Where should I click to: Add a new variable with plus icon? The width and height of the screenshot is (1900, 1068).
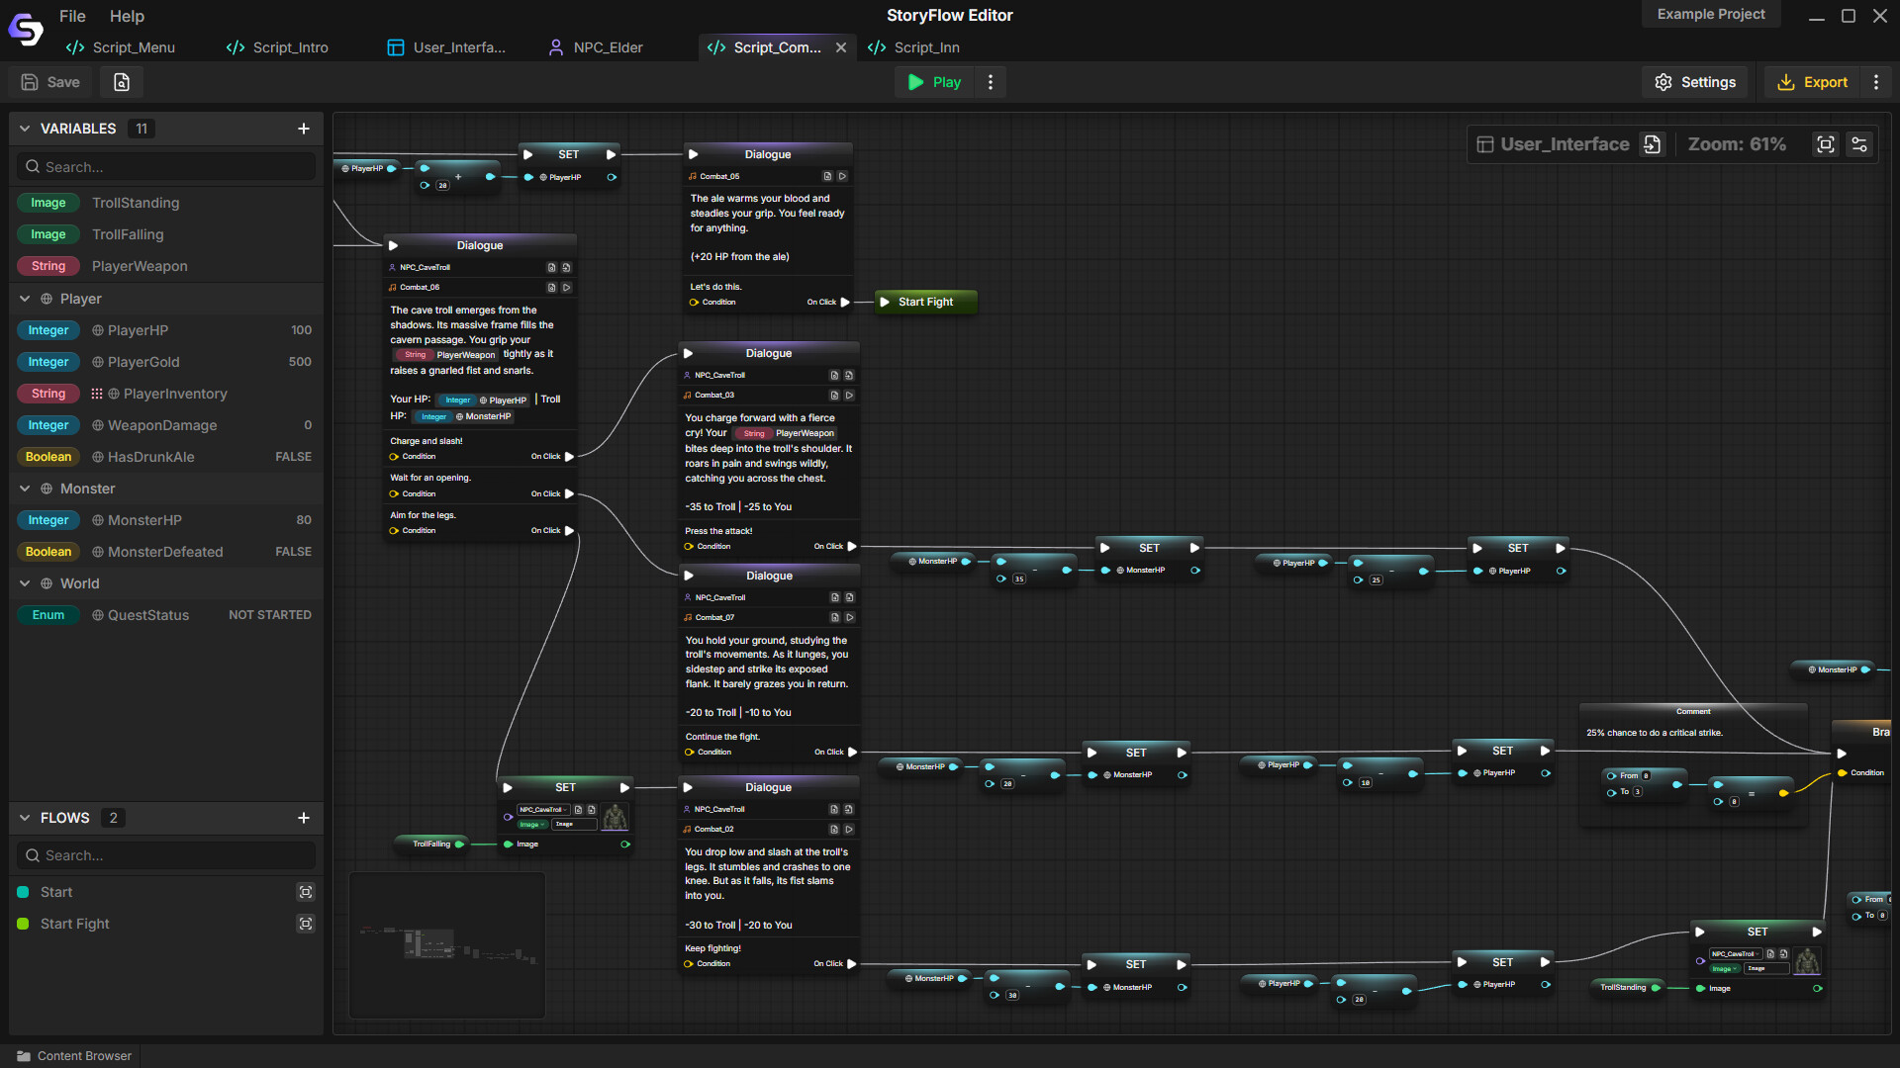[x=304, y=129]
